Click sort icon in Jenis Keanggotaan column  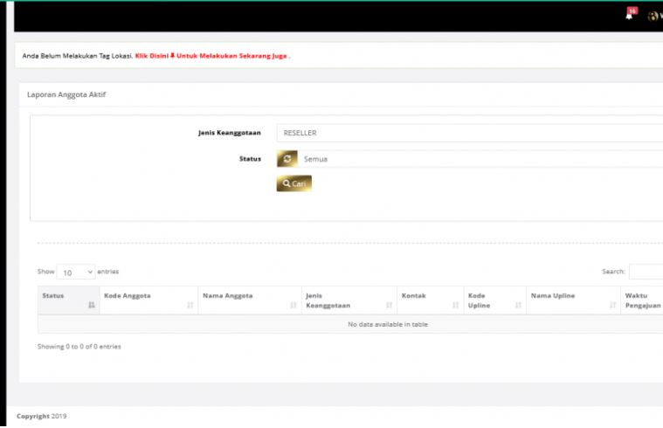tap(389, 305)
